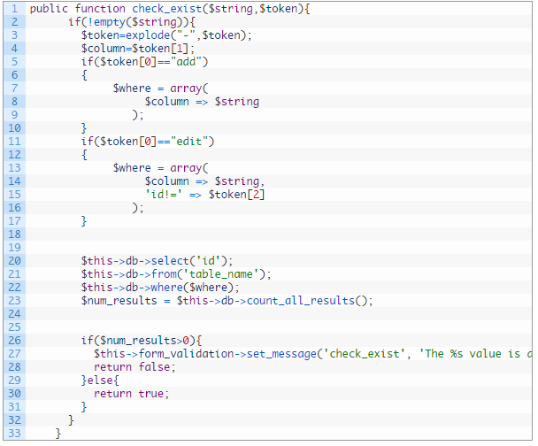Click '$where = array(' on line 13
This screenshot has width=538, height=446.
click(x=160, y=168)
